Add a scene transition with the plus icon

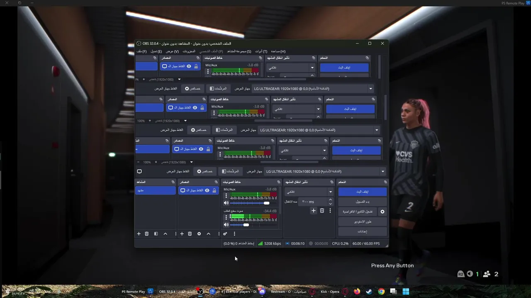point(314,211)
